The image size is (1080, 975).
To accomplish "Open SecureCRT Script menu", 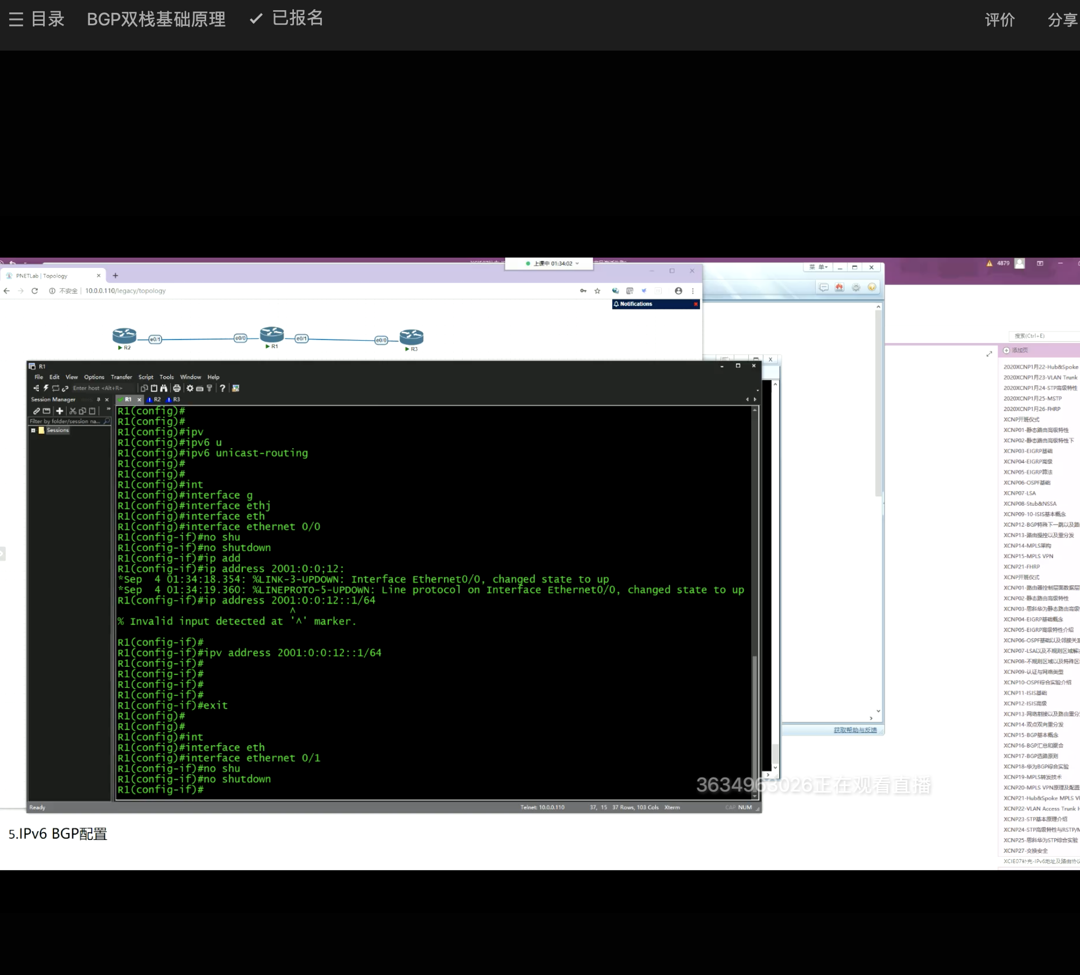I will [146, 377].
